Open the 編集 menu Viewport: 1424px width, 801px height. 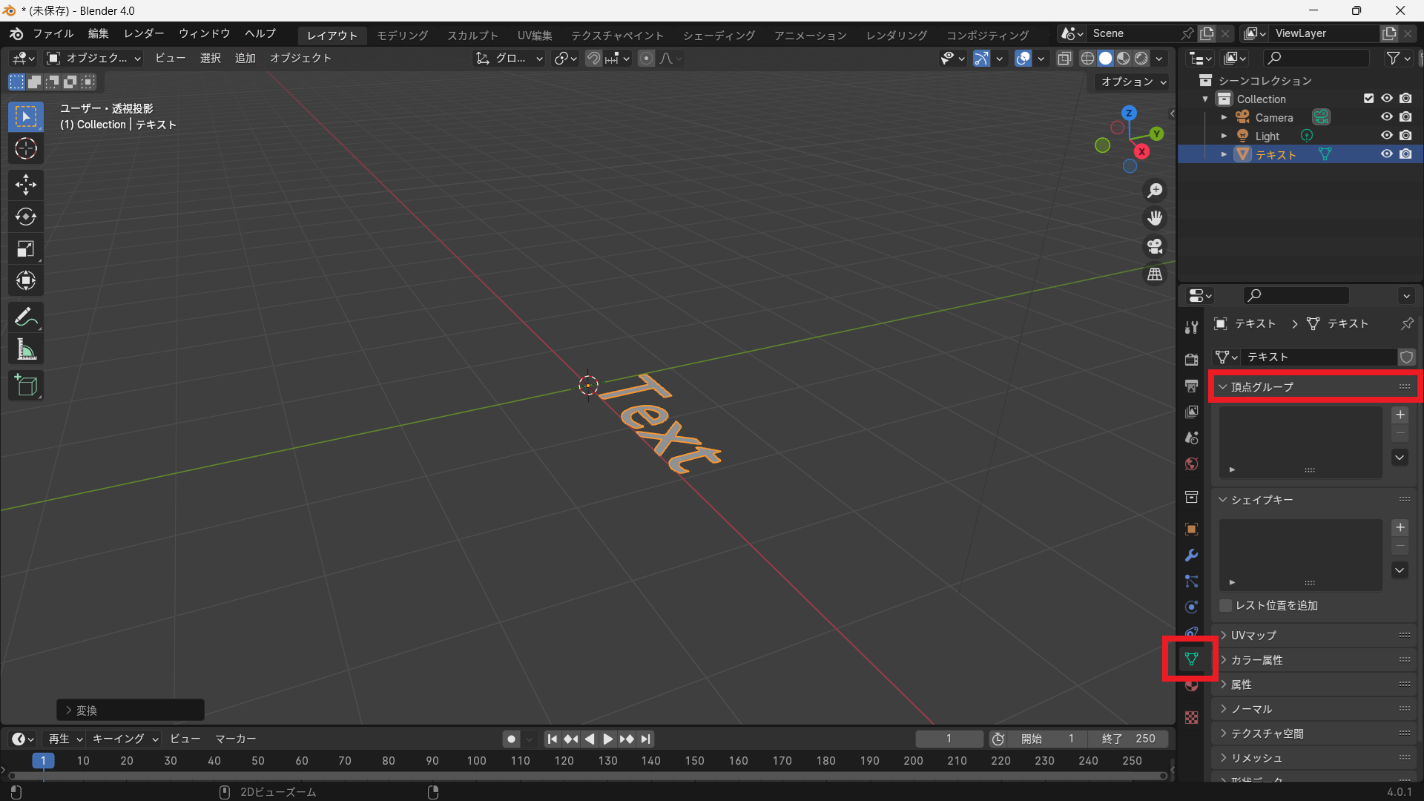pyautogui.click(x=98, y=33)
